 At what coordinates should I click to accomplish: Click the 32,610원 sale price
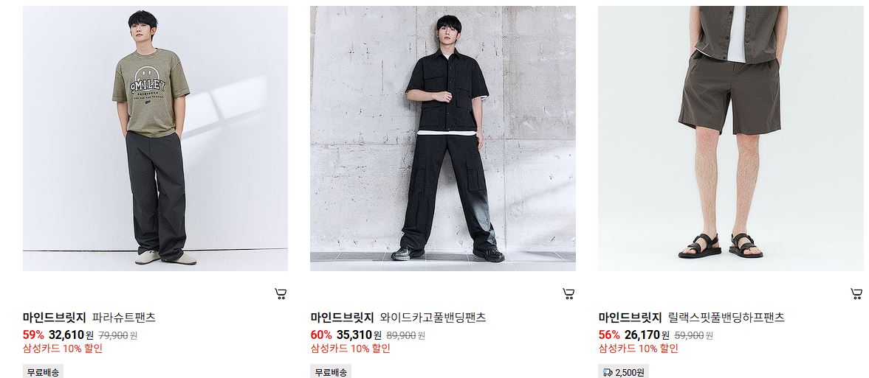[71, 335]
